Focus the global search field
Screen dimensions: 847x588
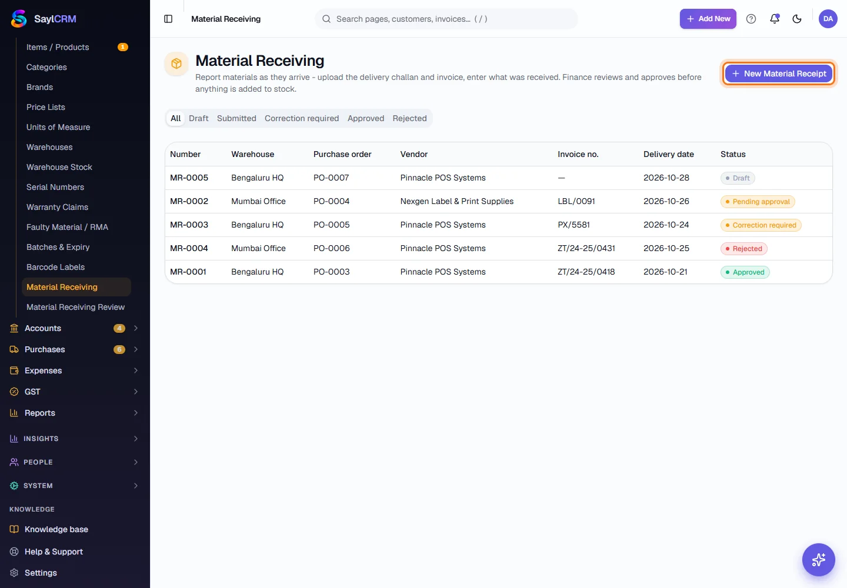click(x=446, y=19)
